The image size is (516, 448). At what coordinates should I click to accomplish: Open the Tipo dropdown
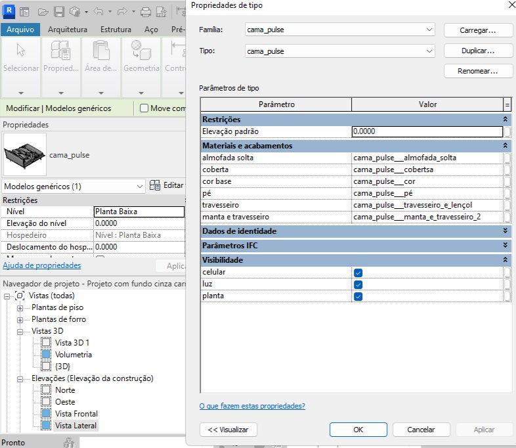429,51
